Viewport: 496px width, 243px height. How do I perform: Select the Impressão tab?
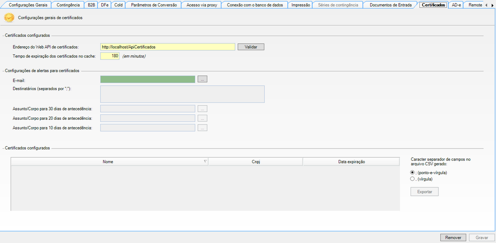(301, 5)
